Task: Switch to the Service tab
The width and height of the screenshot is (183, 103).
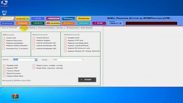Action: point(60,28)
